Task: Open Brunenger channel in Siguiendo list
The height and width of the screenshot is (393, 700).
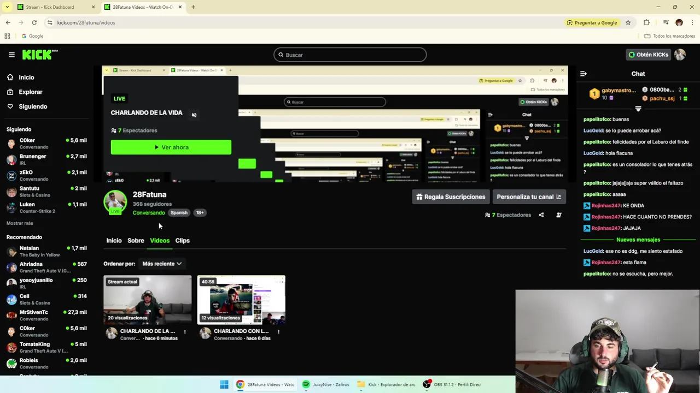Action: tap(46, 159)
